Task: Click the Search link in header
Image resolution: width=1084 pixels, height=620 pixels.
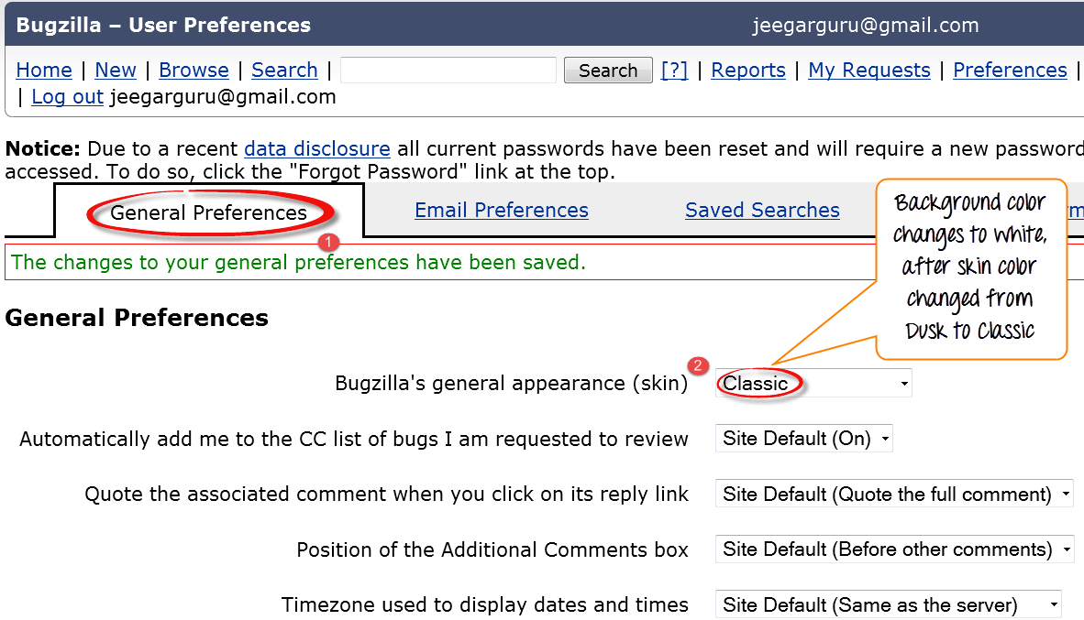Action: [284, 71]
